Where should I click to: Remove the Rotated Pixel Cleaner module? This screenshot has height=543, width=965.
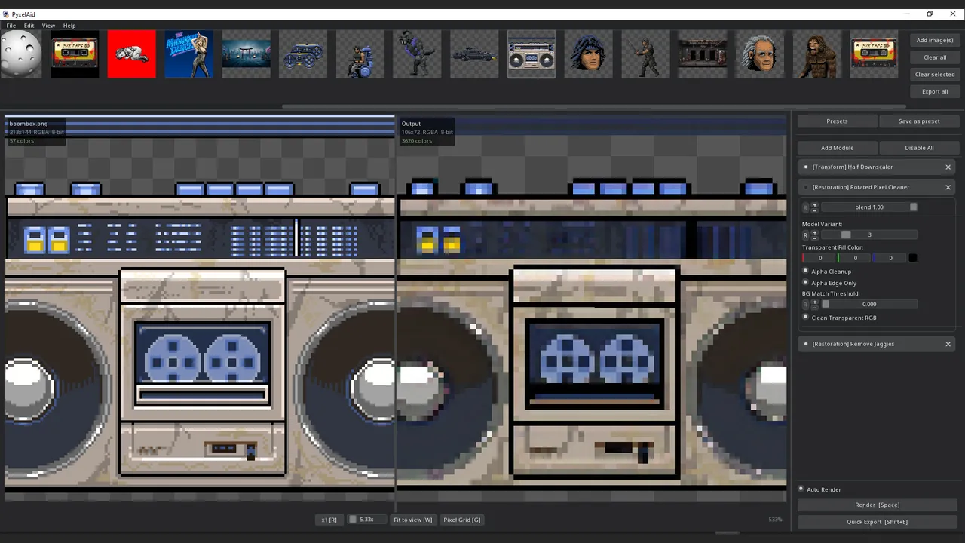tap(948, 187)
